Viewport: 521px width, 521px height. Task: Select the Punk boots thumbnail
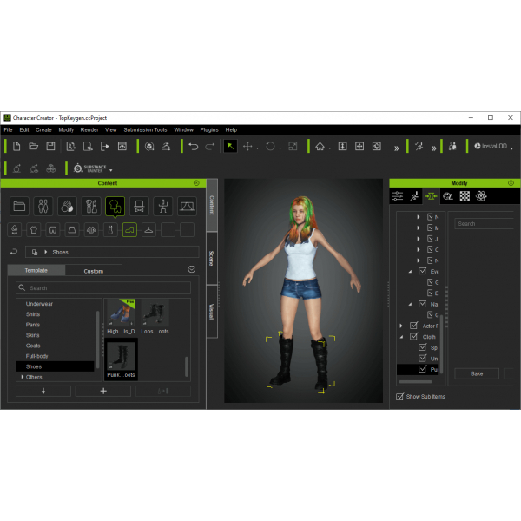[120, 358]
